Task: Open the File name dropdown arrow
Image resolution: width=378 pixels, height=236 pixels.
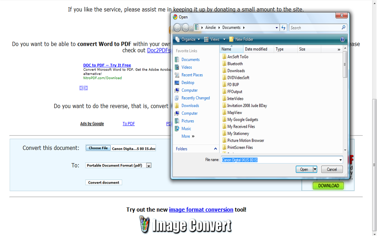Action: (x=341, y=160)
